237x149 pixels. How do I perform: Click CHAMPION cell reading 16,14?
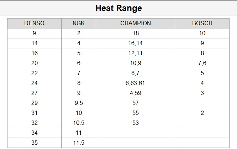(135, 43)
